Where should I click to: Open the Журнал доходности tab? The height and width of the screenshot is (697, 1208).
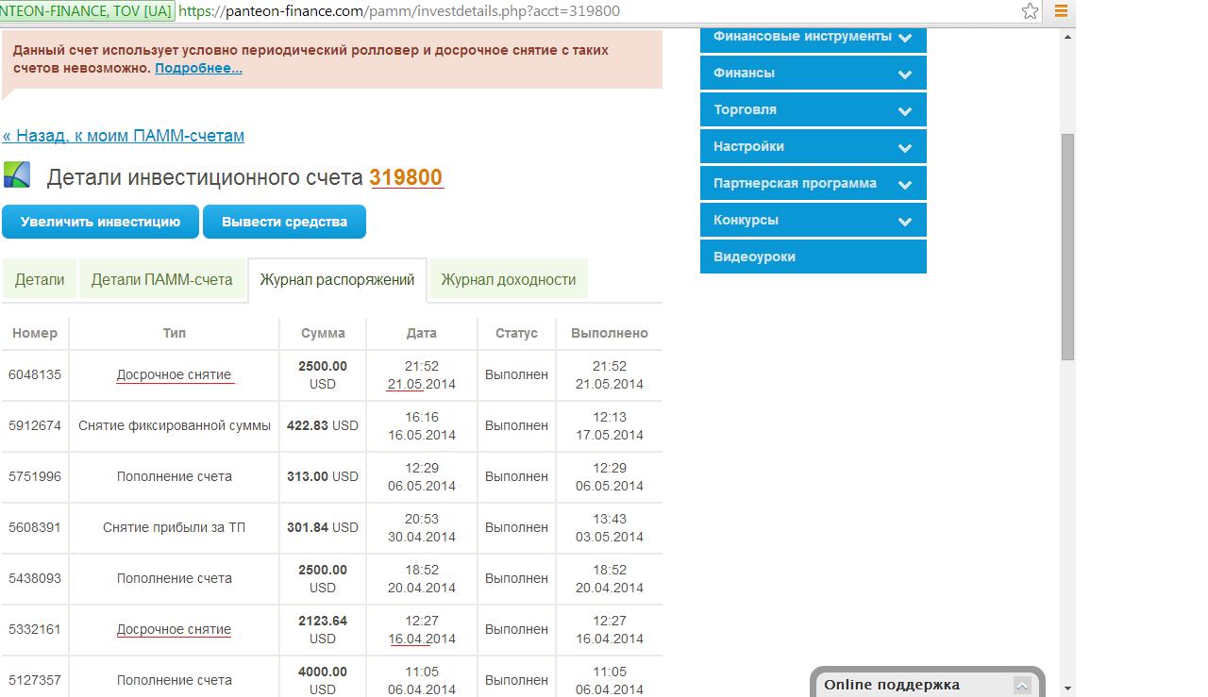click(508, 279)
